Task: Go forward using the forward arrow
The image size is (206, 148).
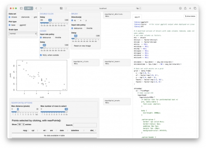Action: click(41, 8)
